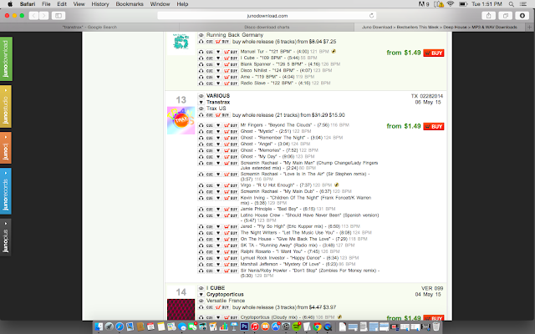Image resolution: width=535 pixels, height=334 pixels.
Task: Play preview of Ghost "Mystic" track
Action: click(201, 132)
